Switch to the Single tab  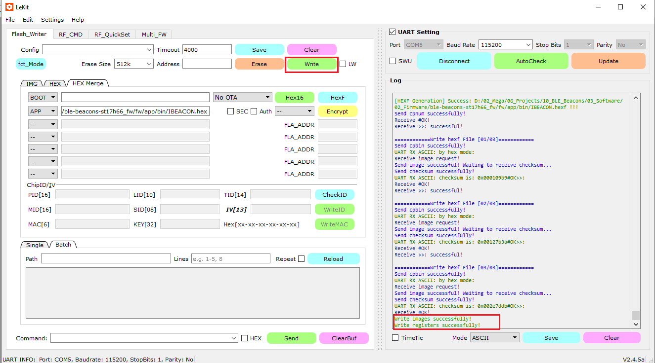coord(35,245)
